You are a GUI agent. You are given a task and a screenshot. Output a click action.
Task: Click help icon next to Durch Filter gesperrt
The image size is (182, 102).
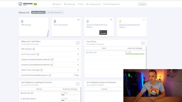point(38,54)
